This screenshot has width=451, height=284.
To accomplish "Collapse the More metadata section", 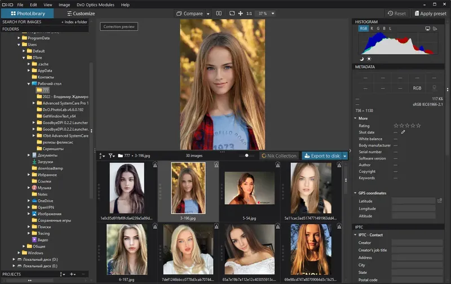I will coord(355,118).
